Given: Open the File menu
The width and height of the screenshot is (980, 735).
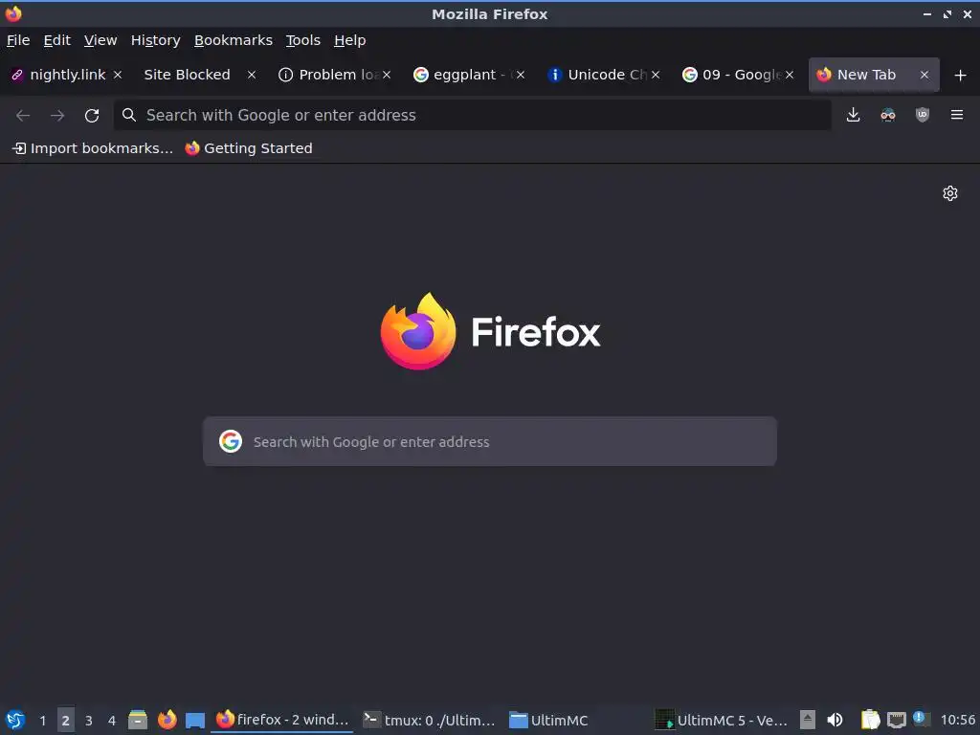Looking at the screenshot, I should [18, 40].
